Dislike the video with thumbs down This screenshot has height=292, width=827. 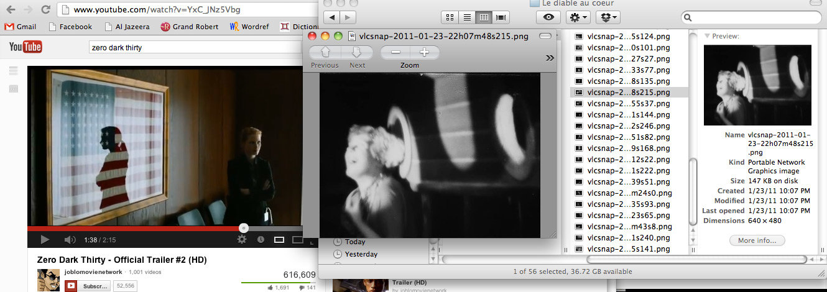(302, 288)
